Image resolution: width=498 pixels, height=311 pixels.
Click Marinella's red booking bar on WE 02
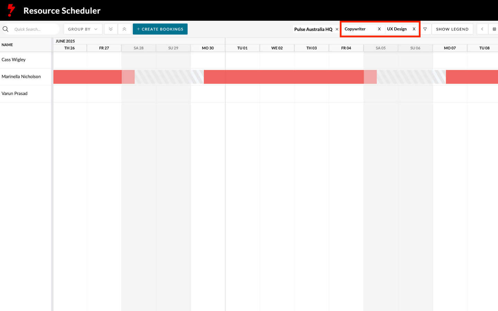pos(277,77)
